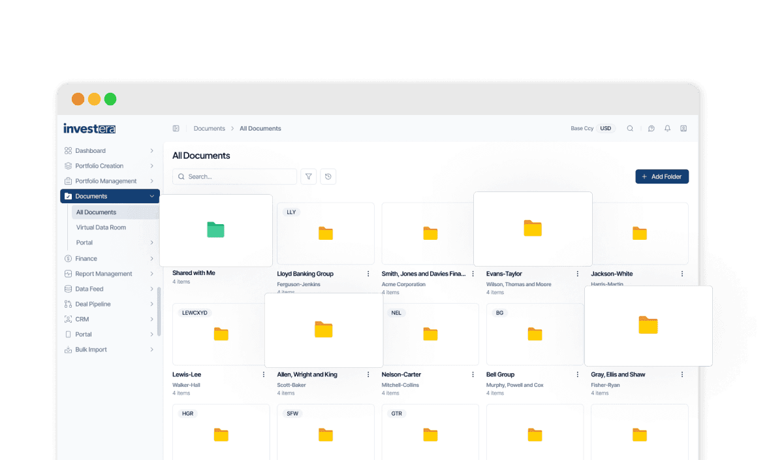Click the sidebar vertical scrollbar
The image size is (769, 460).
pyautogui.click(x=159, y=312)
